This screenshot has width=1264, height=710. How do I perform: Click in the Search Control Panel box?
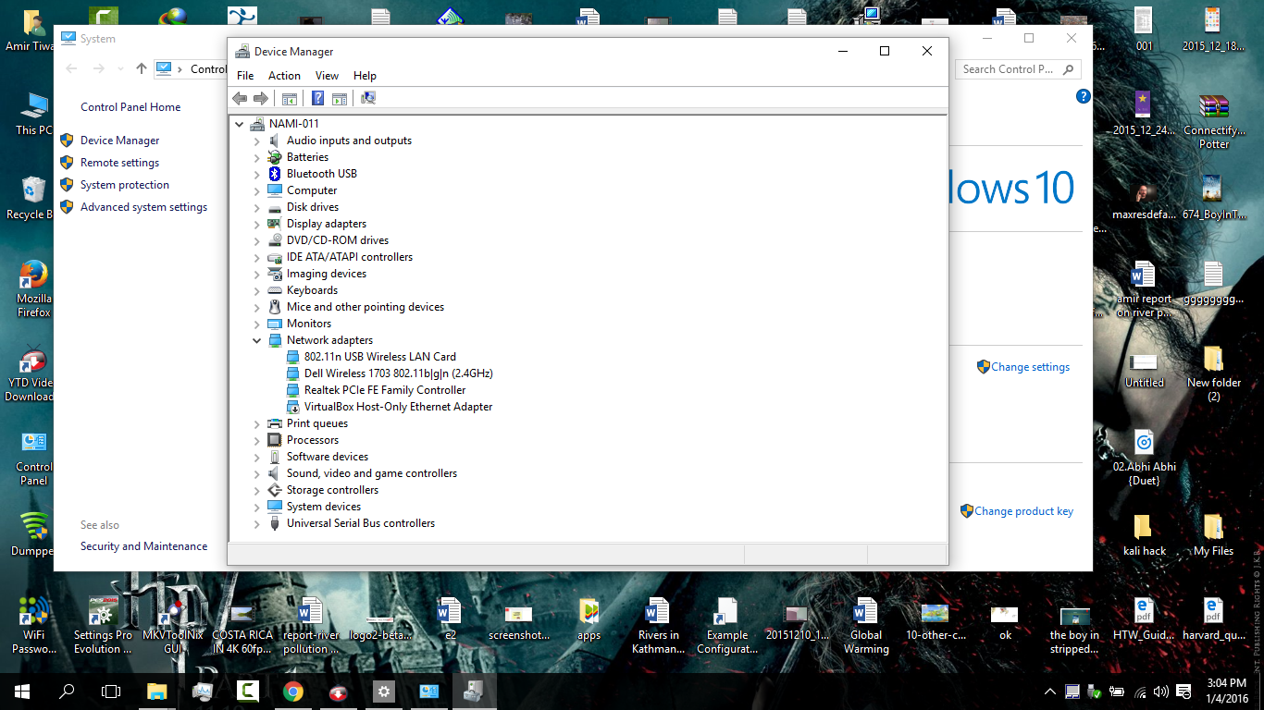pyautogui.click(x=1009, y=68)
